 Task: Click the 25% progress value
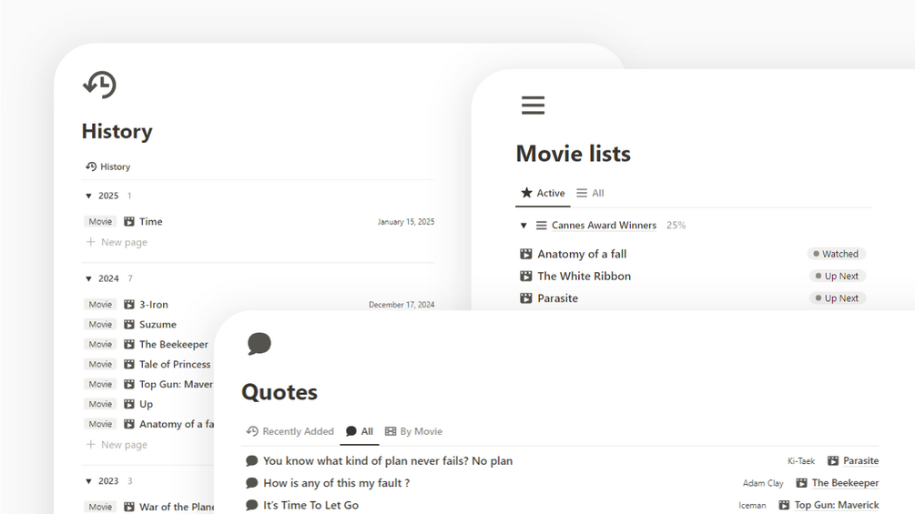tap(676, 225)
